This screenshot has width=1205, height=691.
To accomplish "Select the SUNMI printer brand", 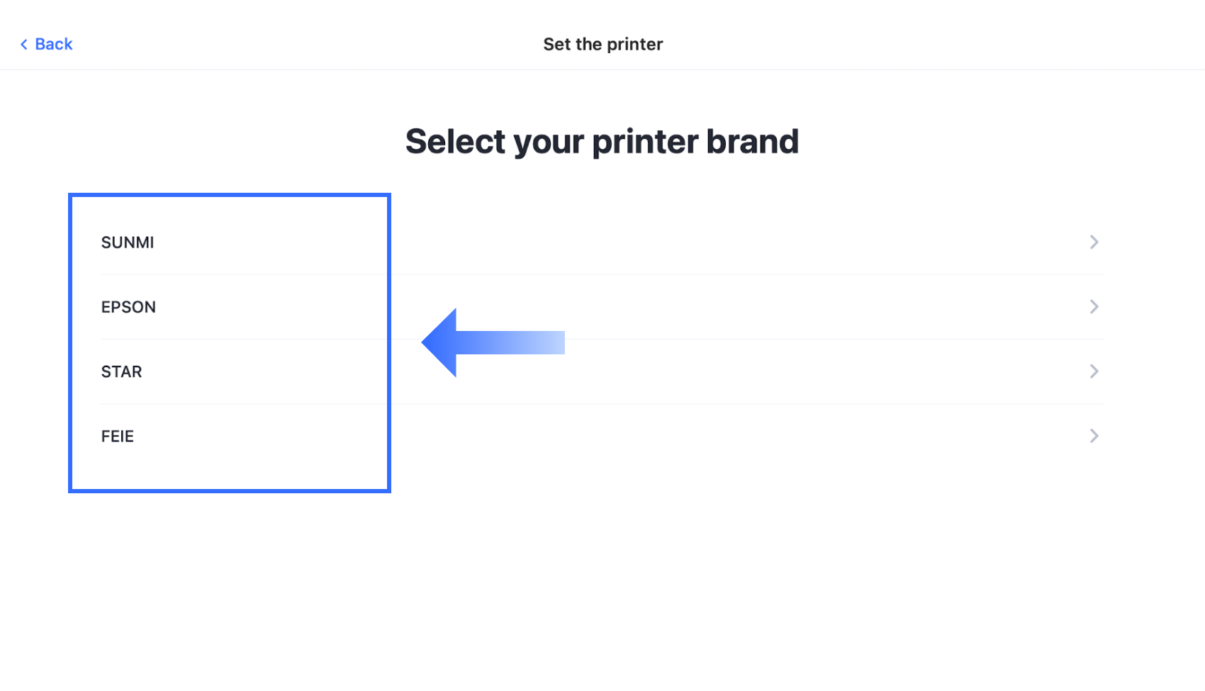I will (x=128, y=242).
